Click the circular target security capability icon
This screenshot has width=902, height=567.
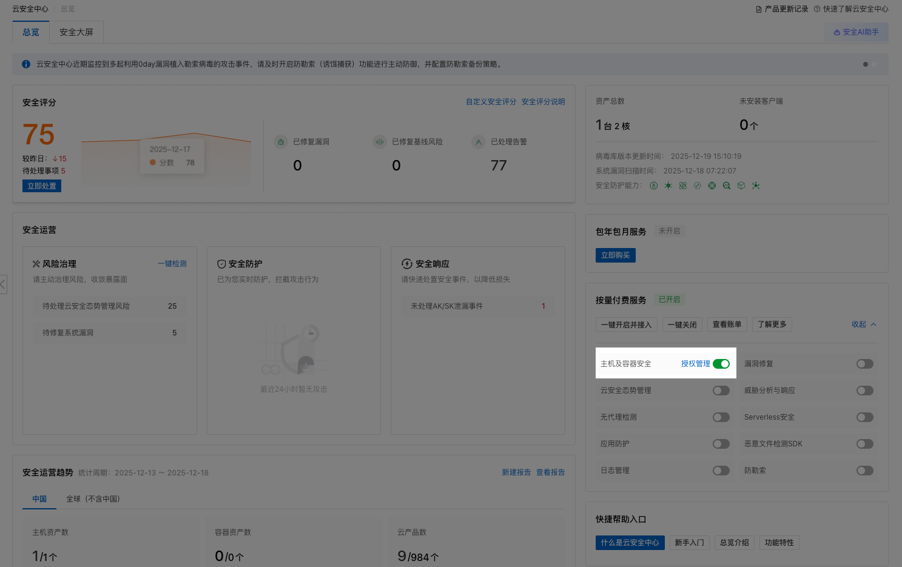[x=712, y=186]
